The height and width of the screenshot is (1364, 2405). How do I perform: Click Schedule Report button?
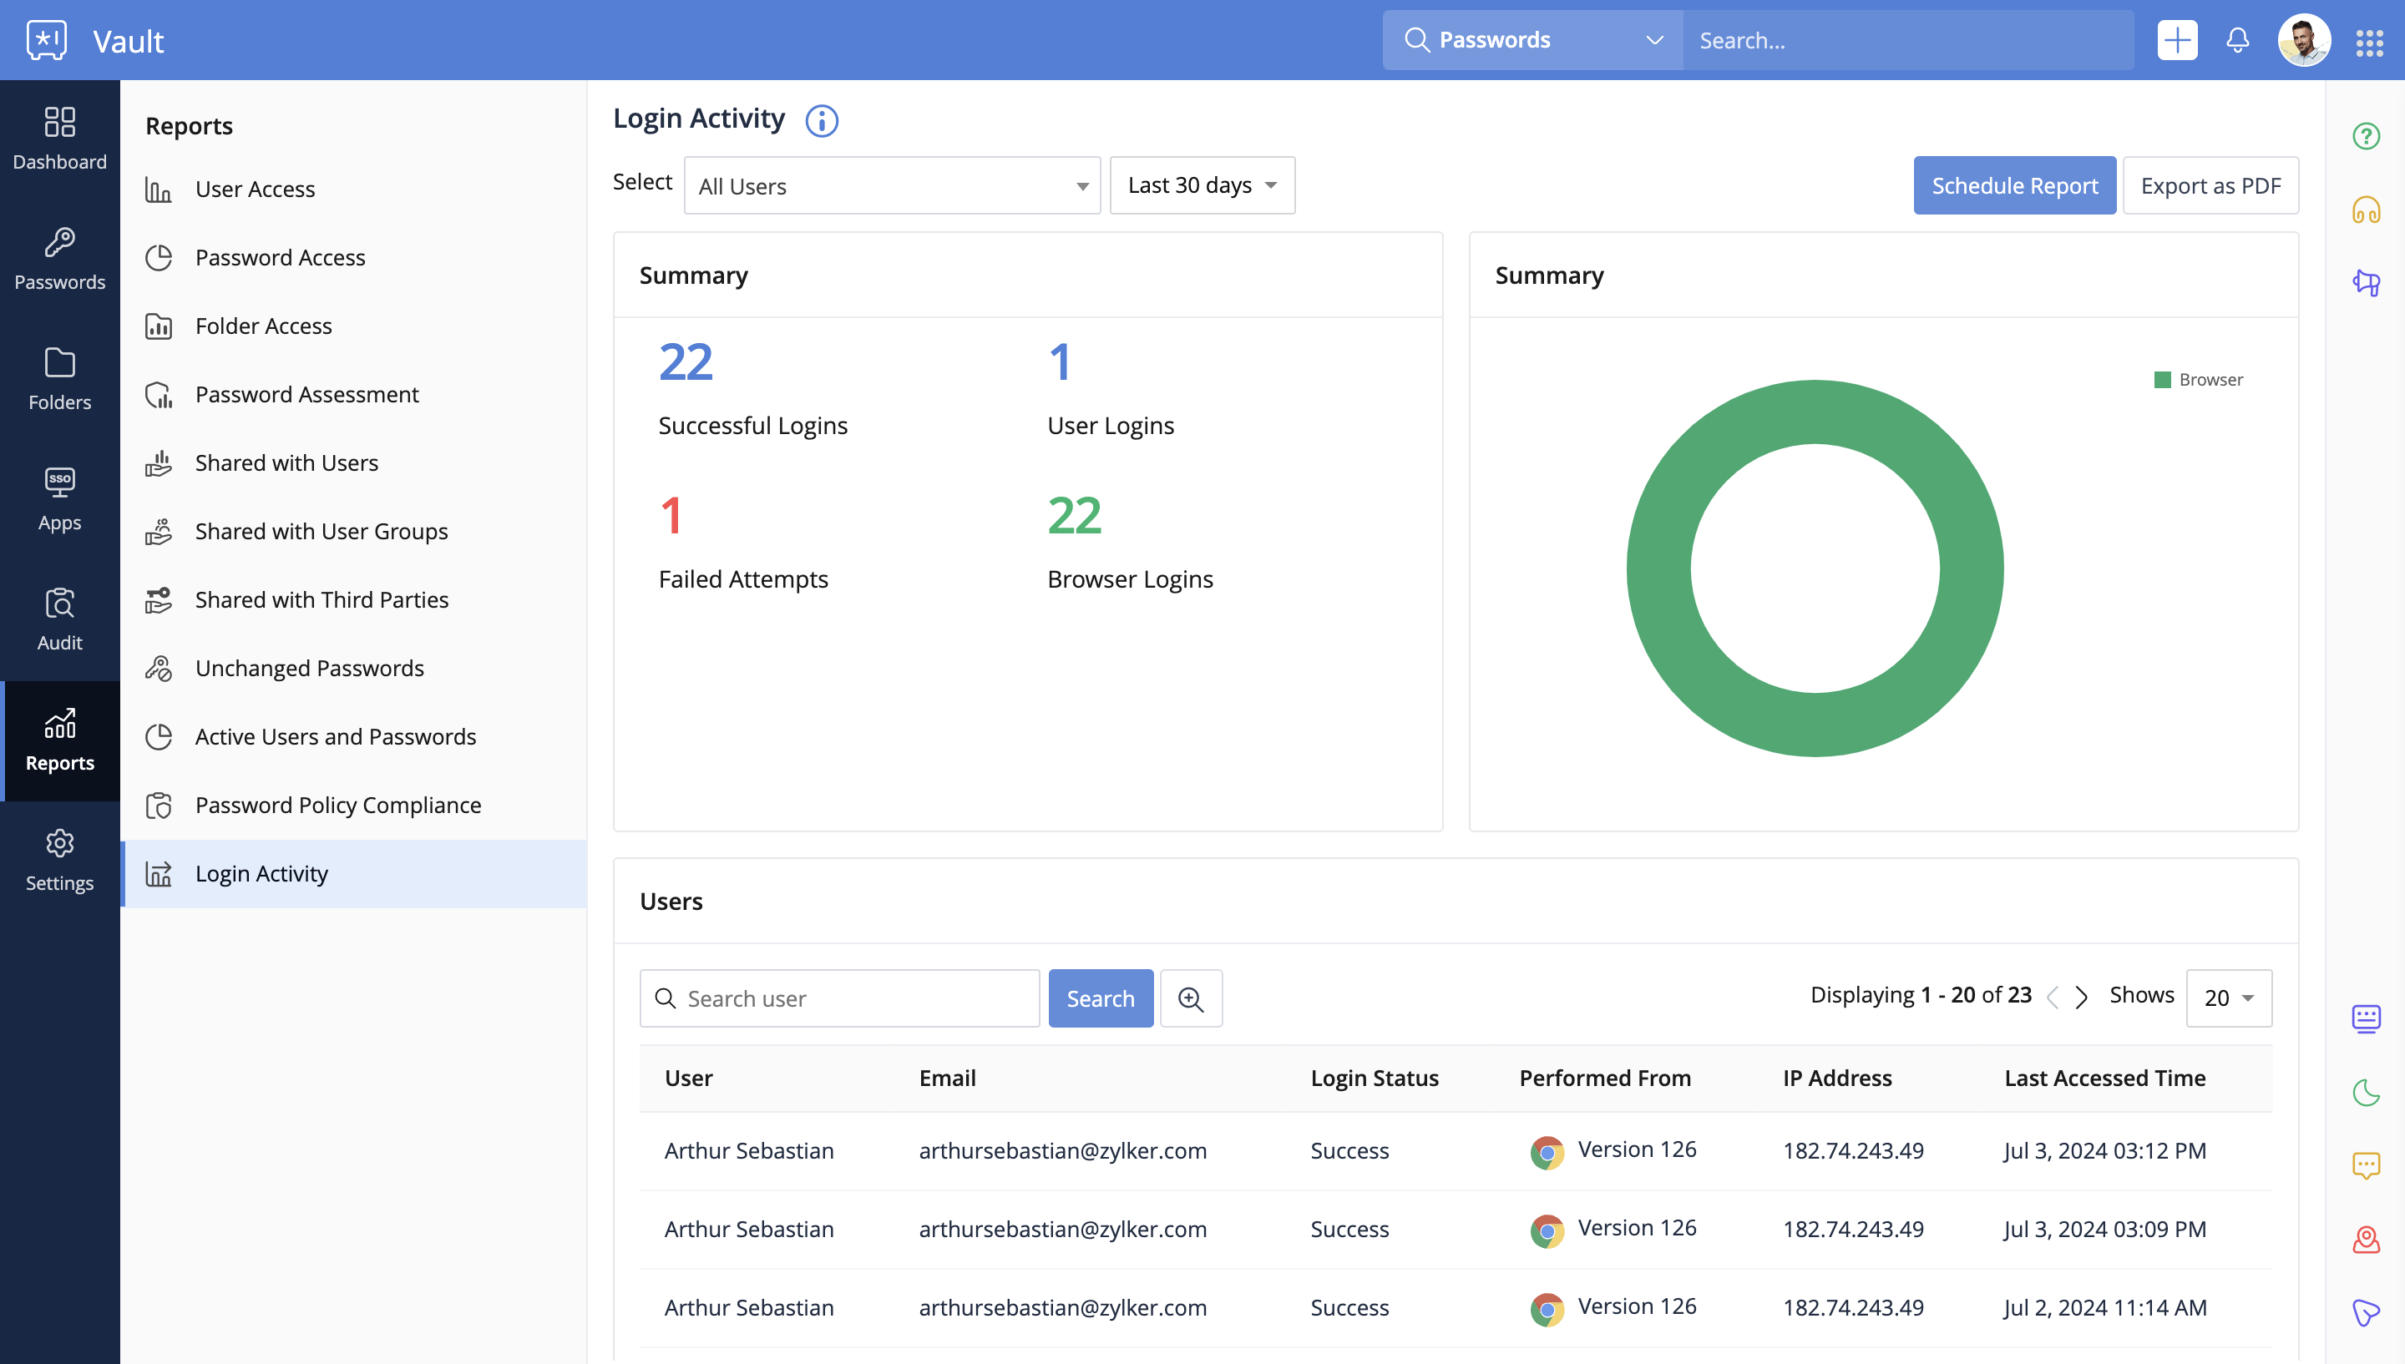click(x=2014, y=185)
